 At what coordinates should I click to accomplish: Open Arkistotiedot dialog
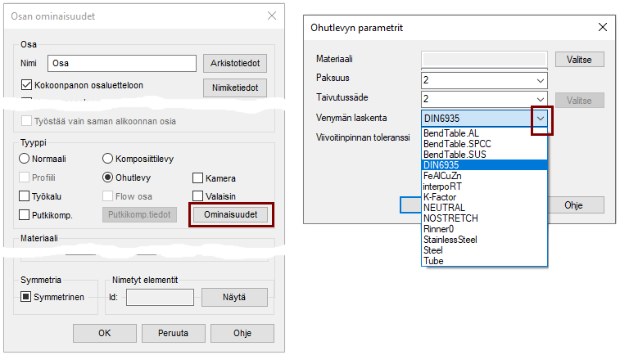[x=234, y=63]
